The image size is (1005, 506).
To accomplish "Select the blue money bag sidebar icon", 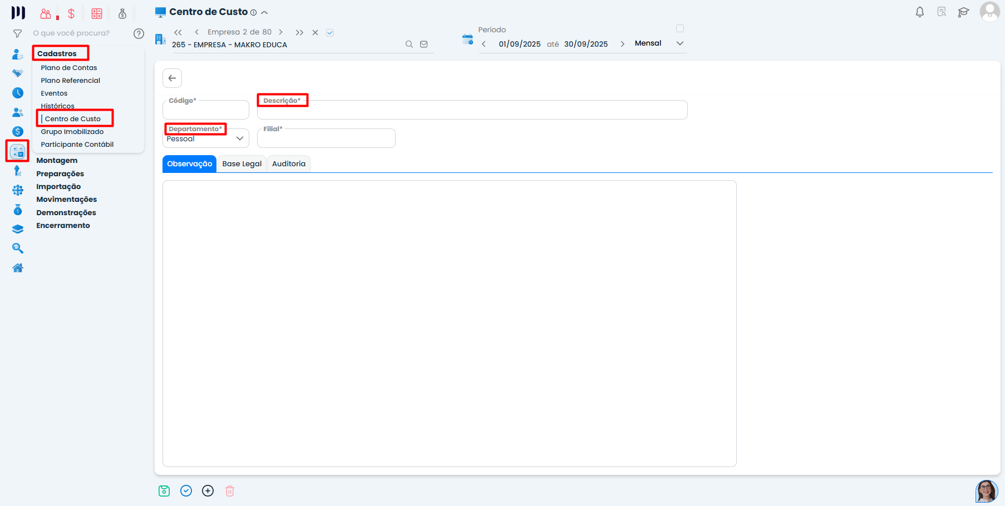I will tap(18, 210).
